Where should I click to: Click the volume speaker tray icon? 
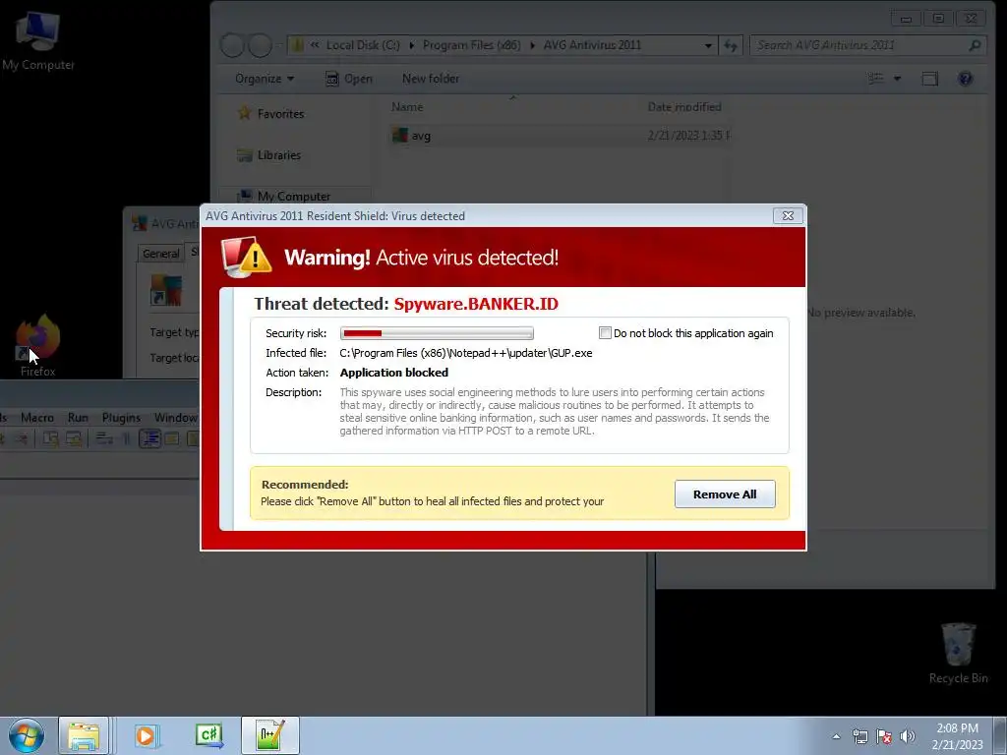point(908,736)
